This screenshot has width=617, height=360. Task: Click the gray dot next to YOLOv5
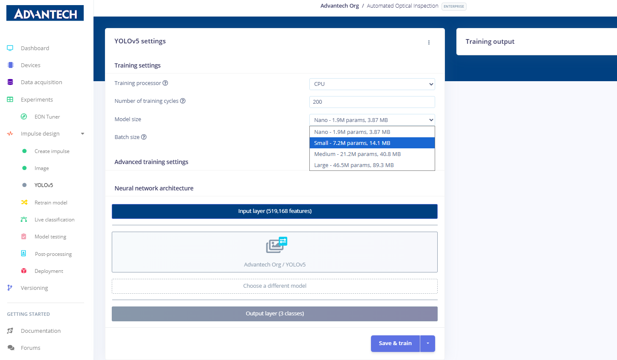(24, 185)
